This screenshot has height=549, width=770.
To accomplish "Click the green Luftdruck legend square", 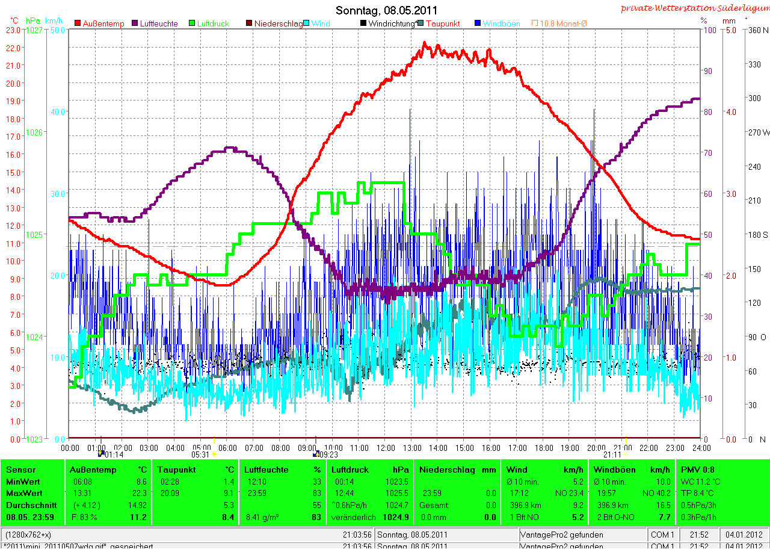I will tap(192, 23).
